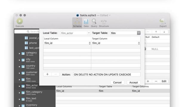Click the Action text field
191x107 pixels.
tap(107, 75)
